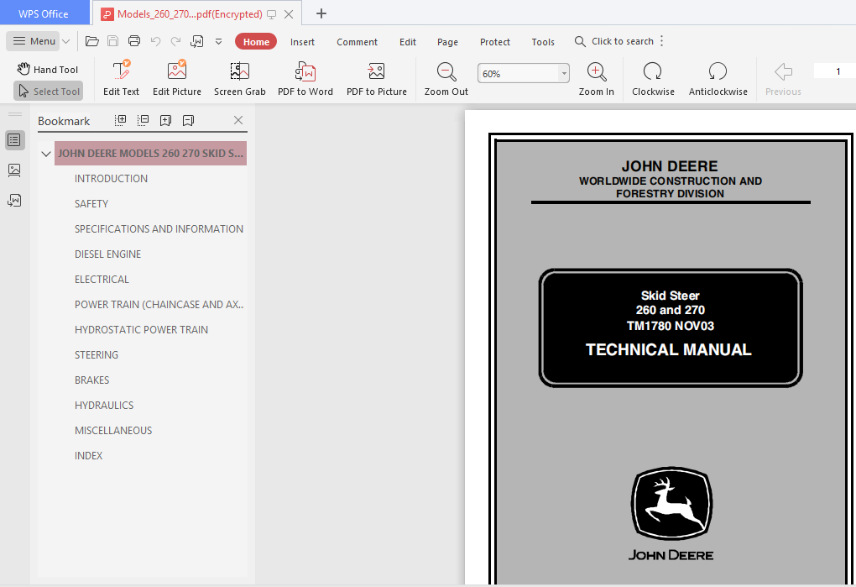The height and width of the screenshot is (587, 856).
Task: Switch to the Insert tab
Action: [302, 41]
